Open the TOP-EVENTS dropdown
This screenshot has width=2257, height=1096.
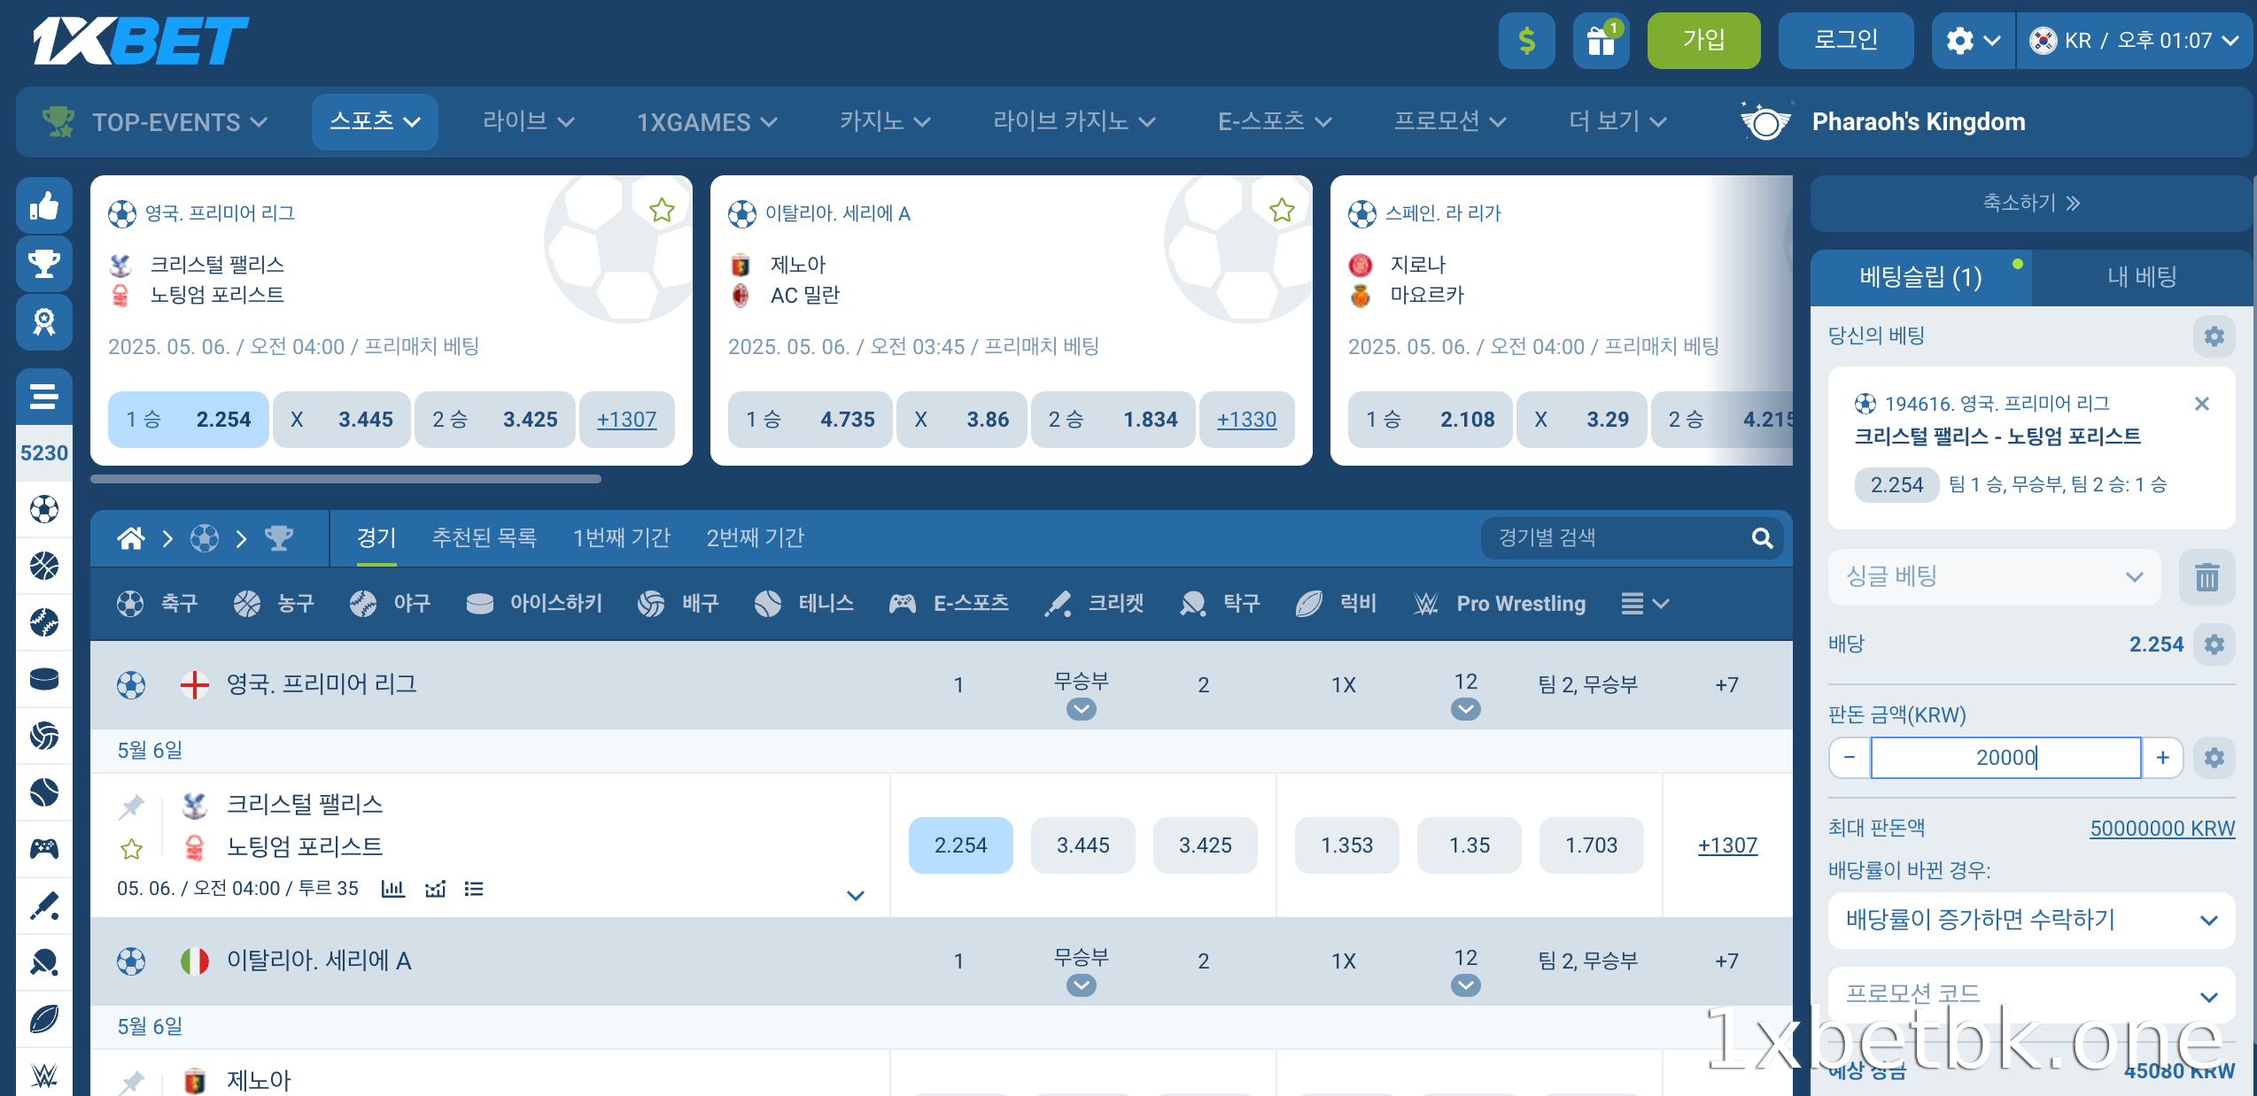(x=155, y=122)
